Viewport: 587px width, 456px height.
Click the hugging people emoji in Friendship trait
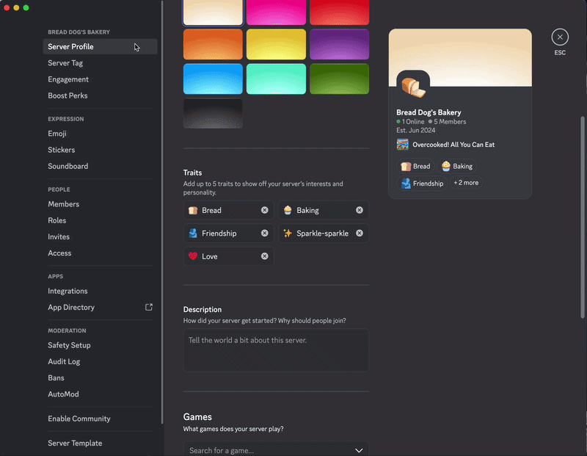point(193,233)
